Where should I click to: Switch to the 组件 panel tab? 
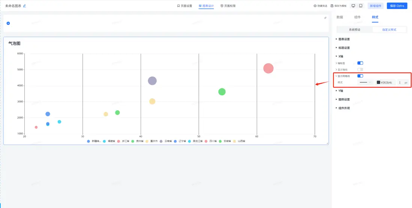(357, 17)
